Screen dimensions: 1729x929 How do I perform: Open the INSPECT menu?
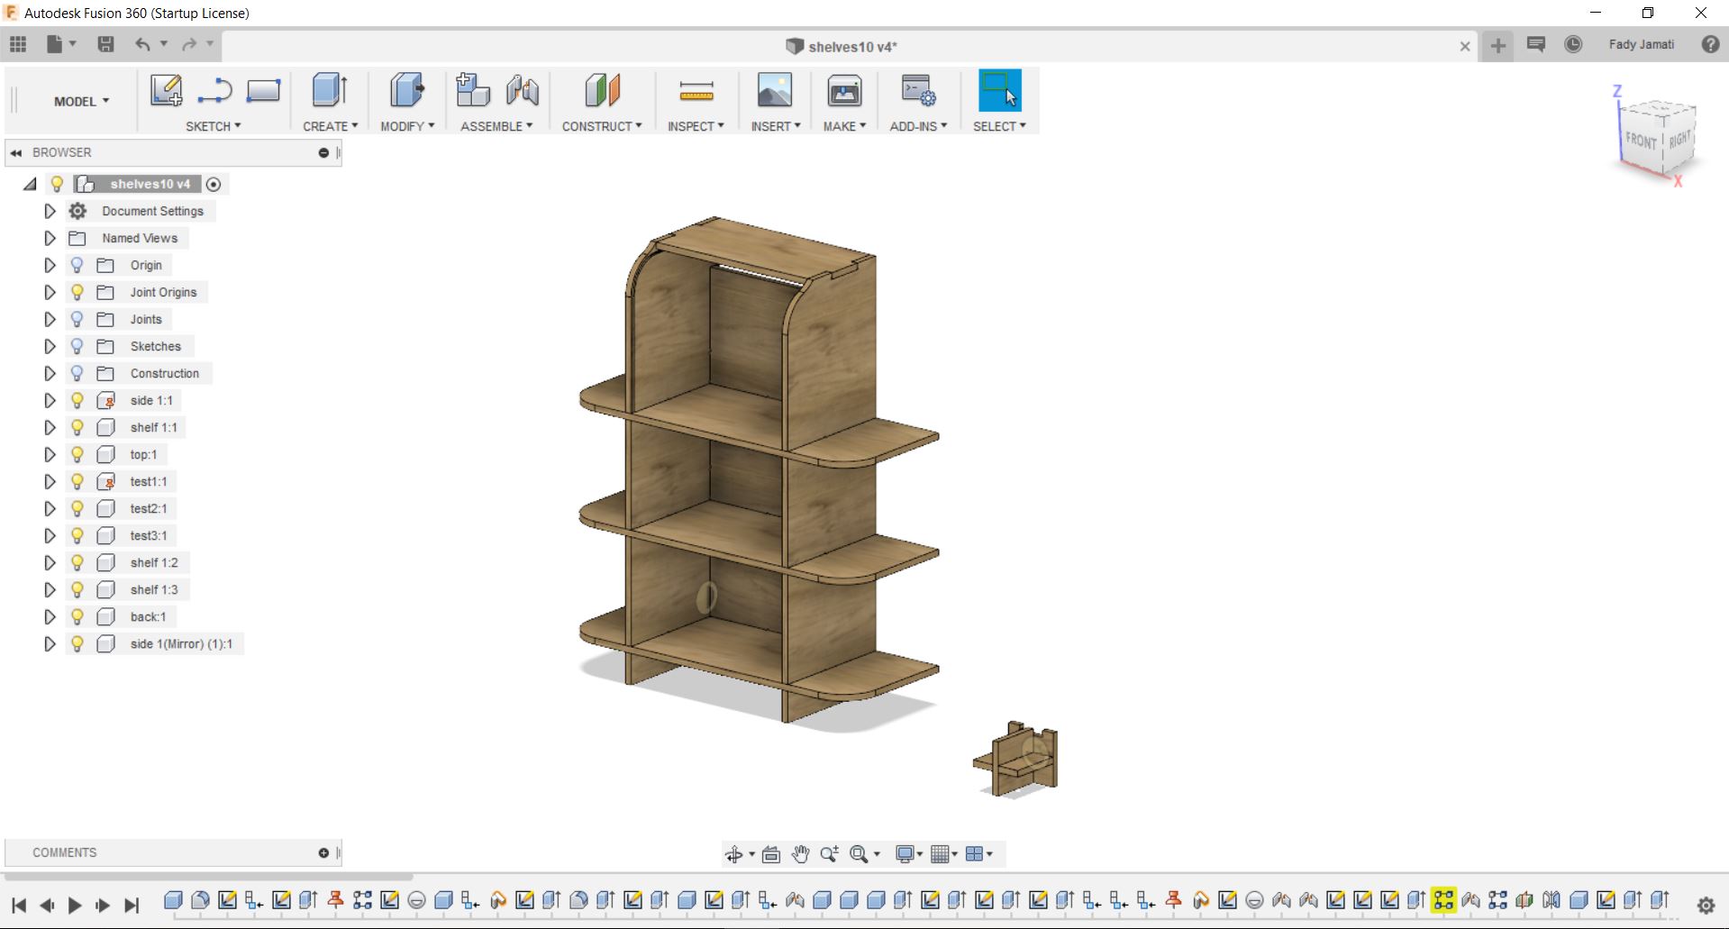696,126
